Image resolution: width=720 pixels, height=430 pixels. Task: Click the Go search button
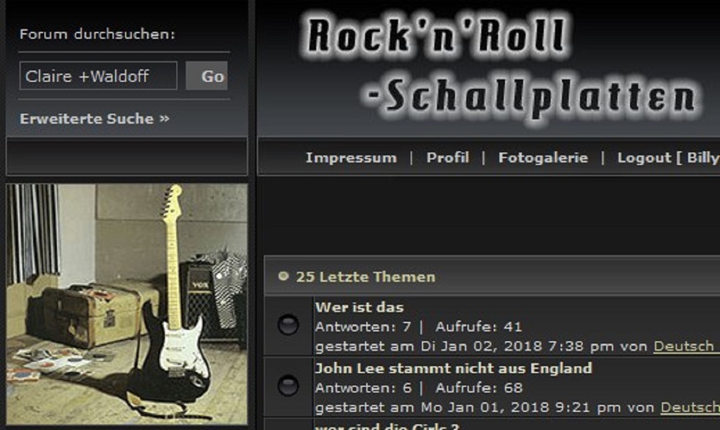point(207,76)
